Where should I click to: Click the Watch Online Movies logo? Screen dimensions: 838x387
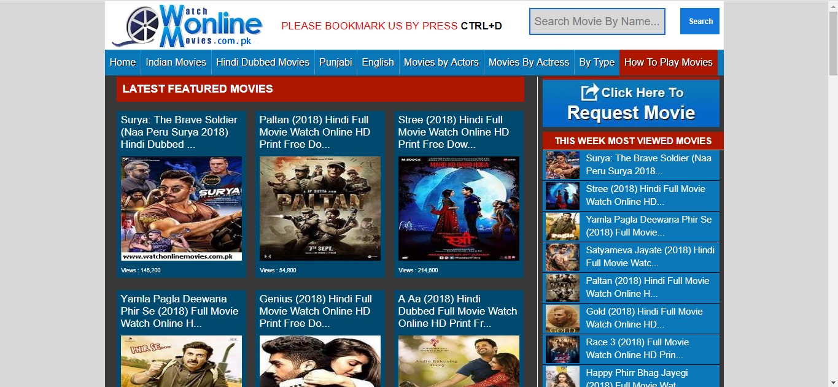point(187,26)
